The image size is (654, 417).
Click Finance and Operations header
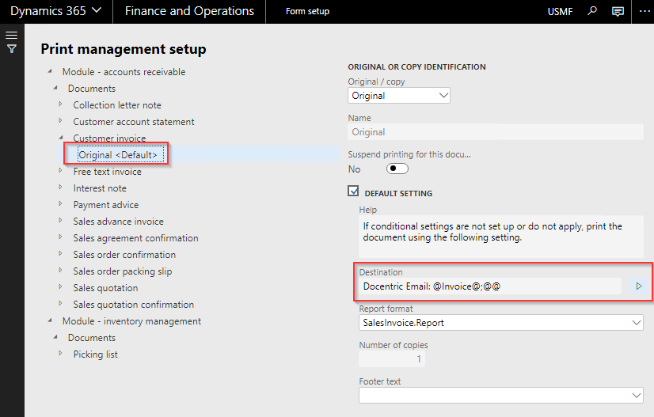click(x=189, y=11)
